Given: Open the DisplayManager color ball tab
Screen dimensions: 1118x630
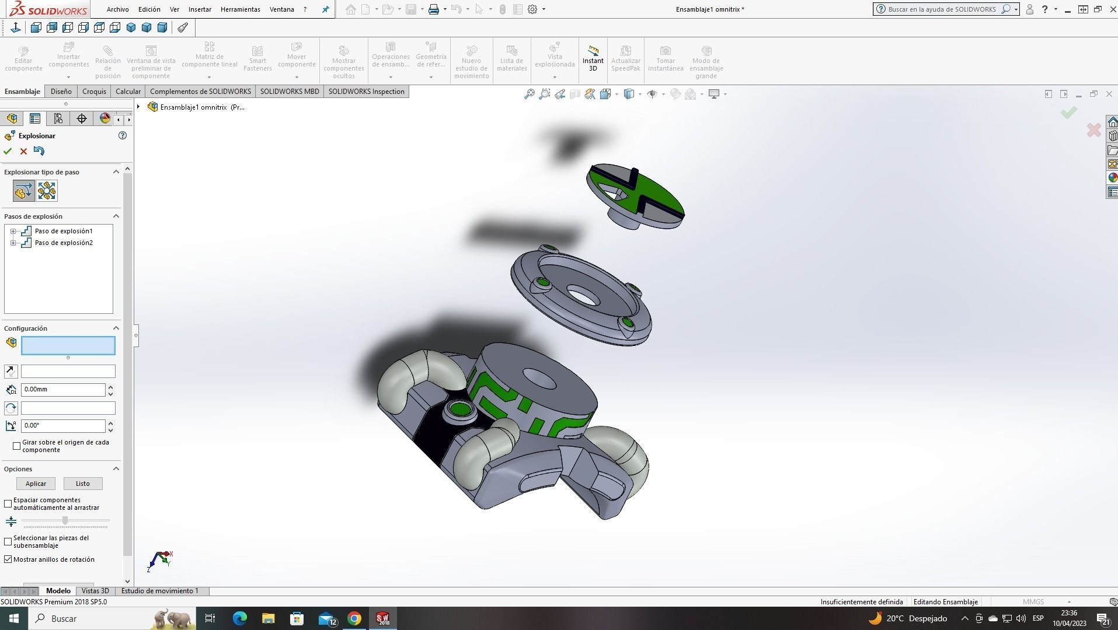Looking at the screenshot, I should [x=105, y=118].
